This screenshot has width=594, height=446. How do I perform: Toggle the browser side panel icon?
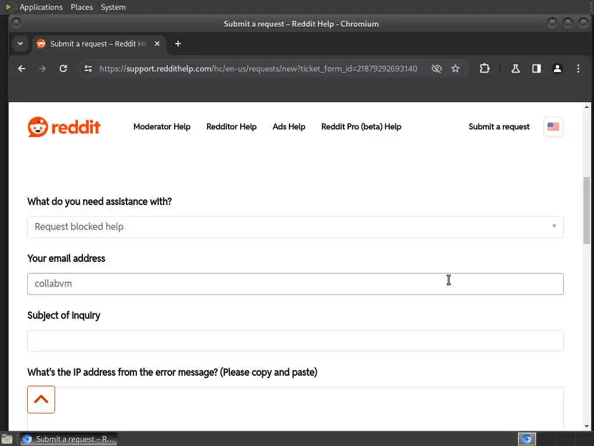pos(537,69)
